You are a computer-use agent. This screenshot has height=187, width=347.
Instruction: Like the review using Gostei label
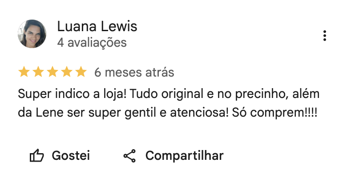coord(71,155)
